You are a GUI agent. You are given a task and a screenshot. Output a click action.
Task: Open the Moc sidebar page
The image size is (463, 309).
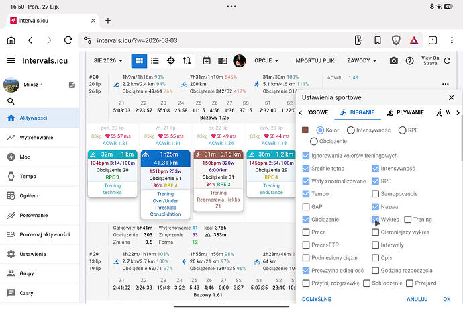tap(40, 157)
